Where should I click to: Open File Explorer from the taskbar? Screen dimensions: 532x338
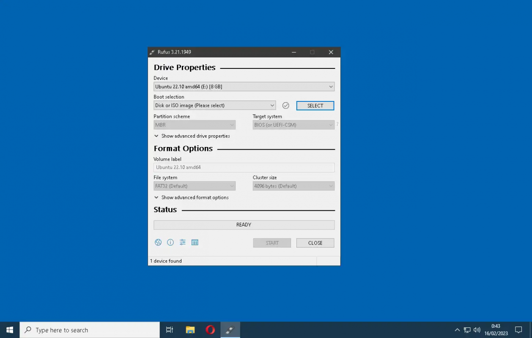[x=190, y=330]
